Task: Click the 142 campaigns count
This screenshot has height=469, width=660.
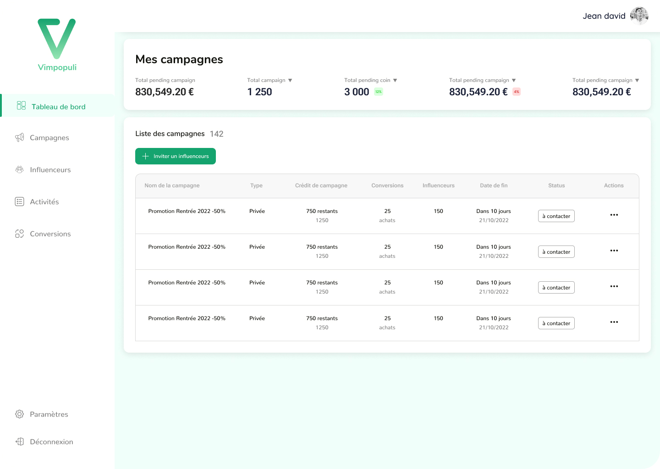Action: tap(217, 134)
